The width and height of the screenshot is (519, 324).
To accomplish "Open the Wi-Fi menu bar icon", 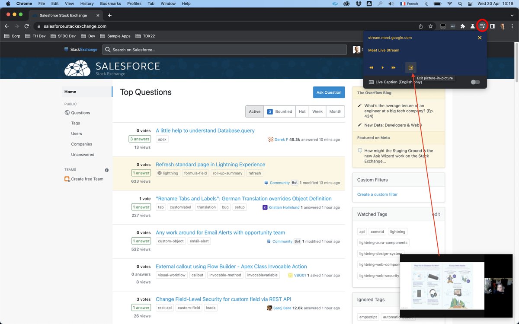I will [449, 3].
